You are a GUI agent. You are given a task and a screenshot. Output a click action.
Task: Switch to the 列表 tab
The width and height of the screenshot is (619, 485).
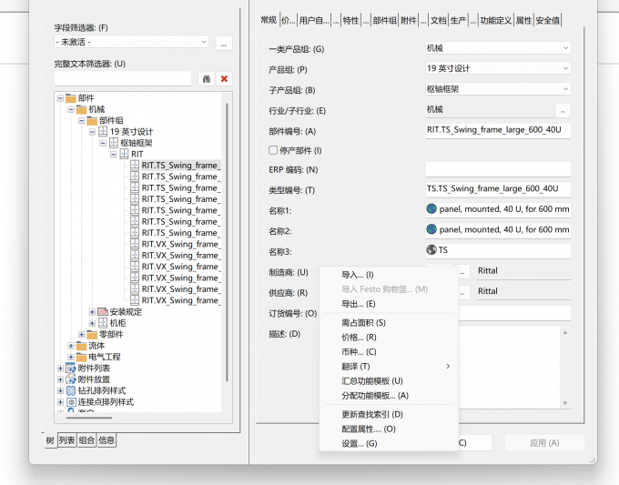click(x=66, y=440)
